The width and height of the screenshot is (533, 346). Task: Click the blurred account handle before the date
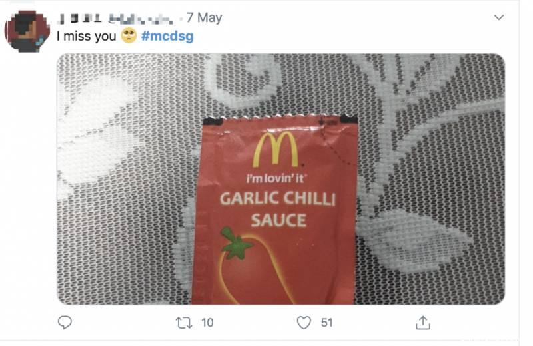click(x=141, y=18)
